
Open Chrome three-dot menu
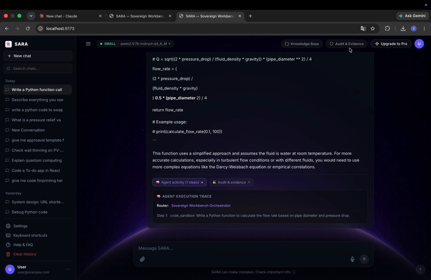(x=424, y=28)
